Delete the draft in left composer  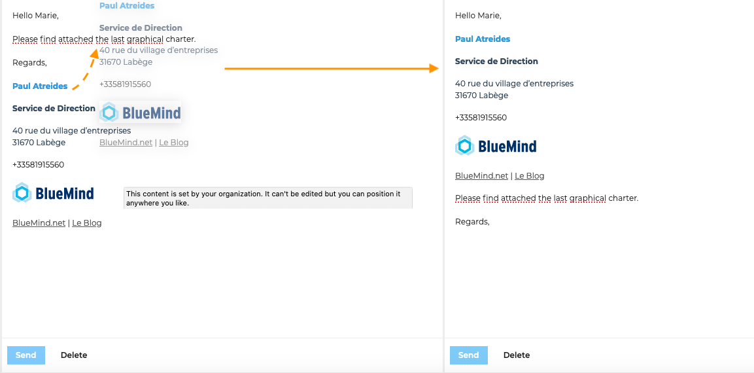click(x=74, y=355)
